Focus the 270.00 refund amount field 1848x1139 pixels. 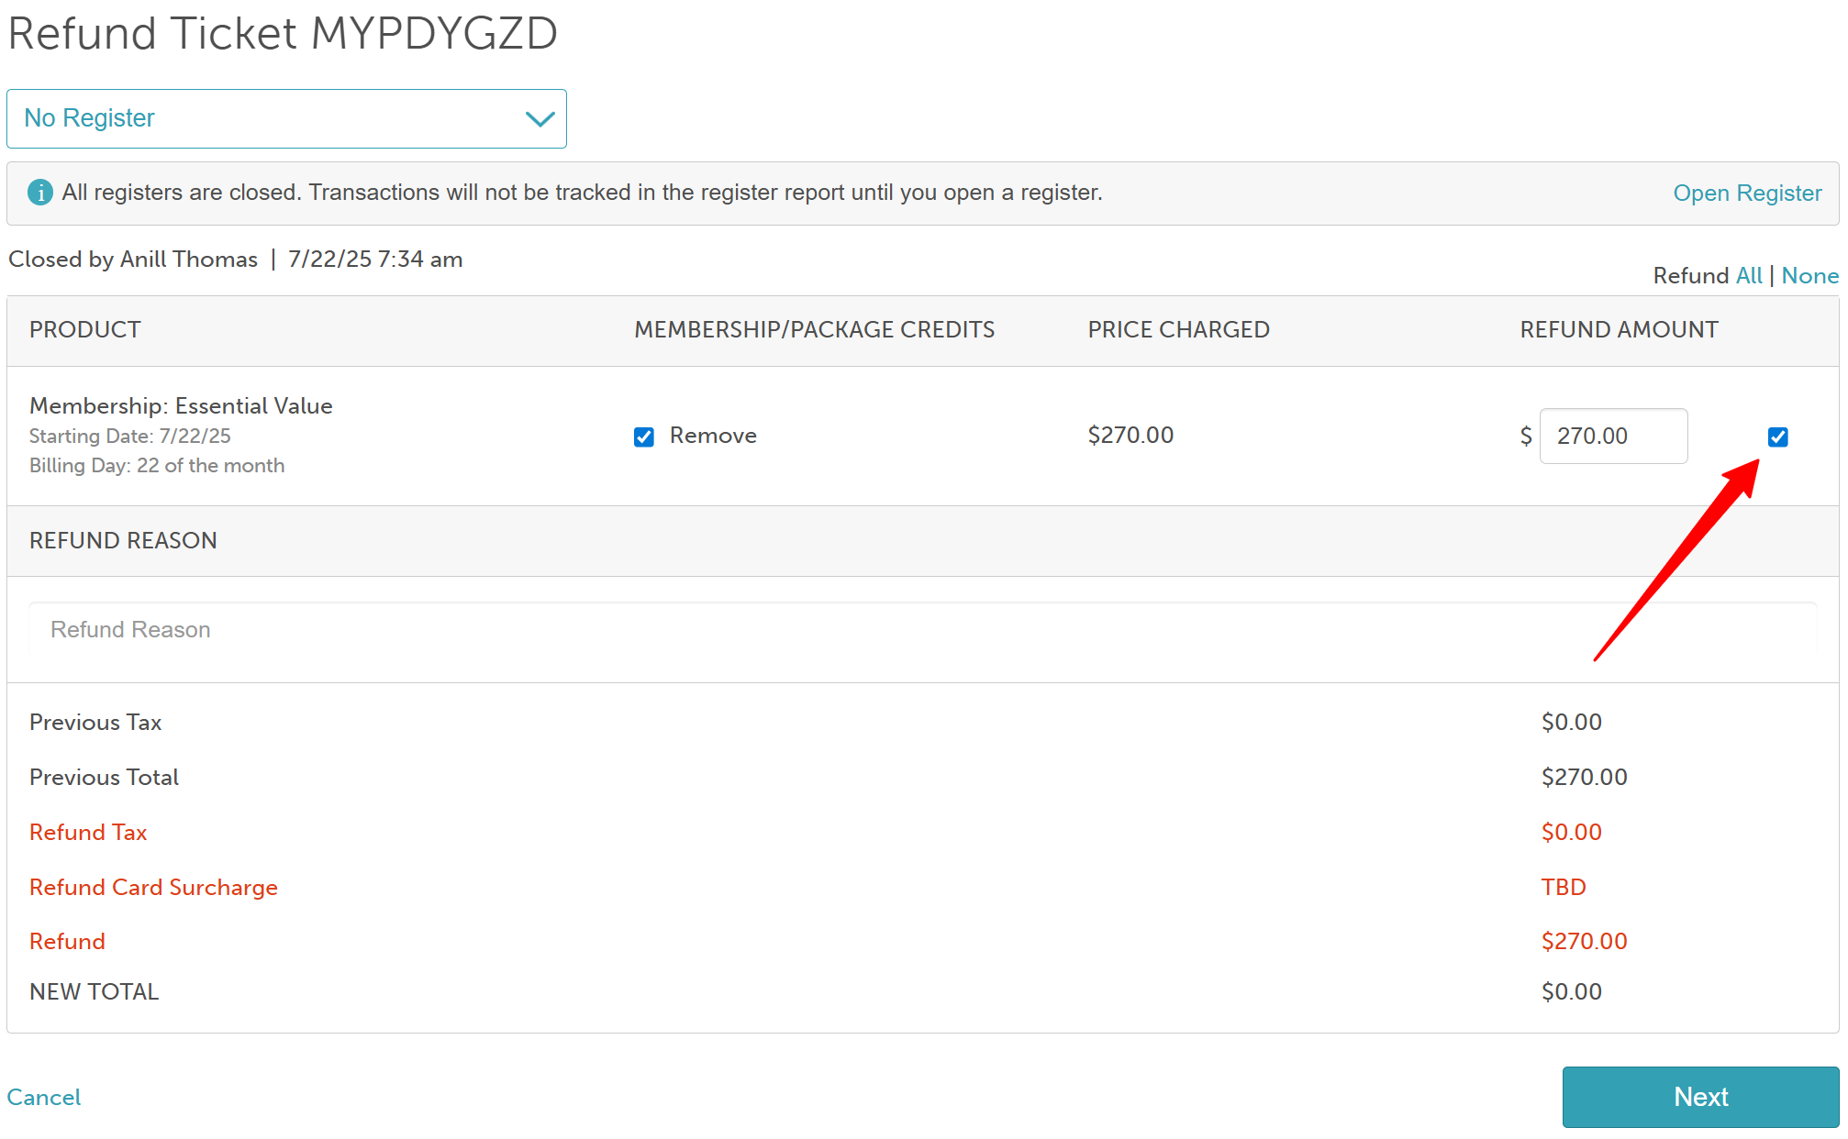[x=1612, y=437]
